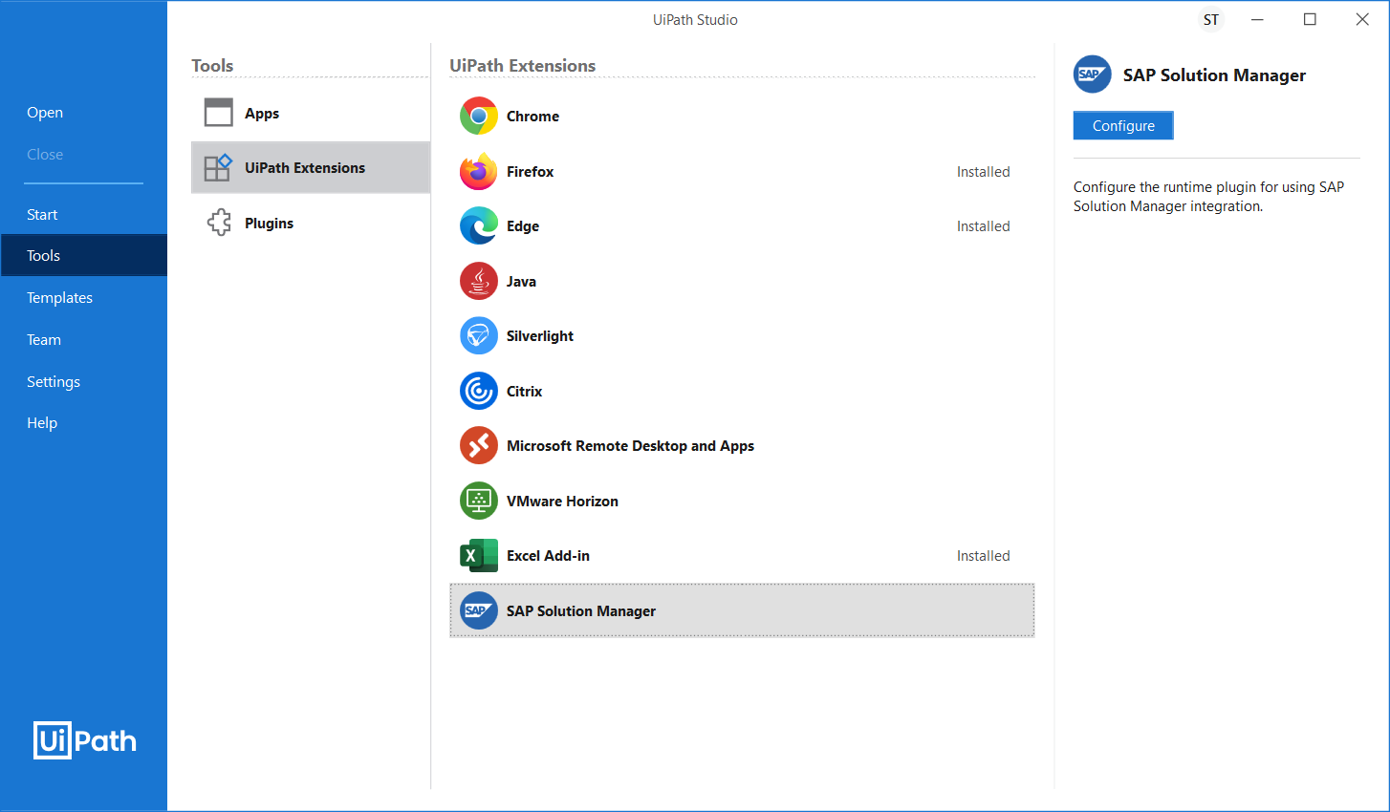
Task: Click the Team sidebar item
Action: tap(44, 340)
